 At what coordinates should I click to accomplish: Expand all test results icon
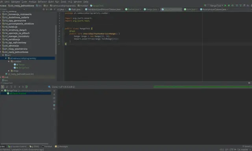click(x=11, y=87)
